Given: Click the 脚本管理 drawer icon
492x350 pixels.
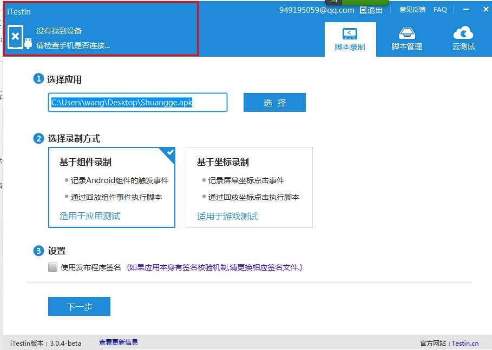Looking at the screenshot, I should tap(407, 33).
